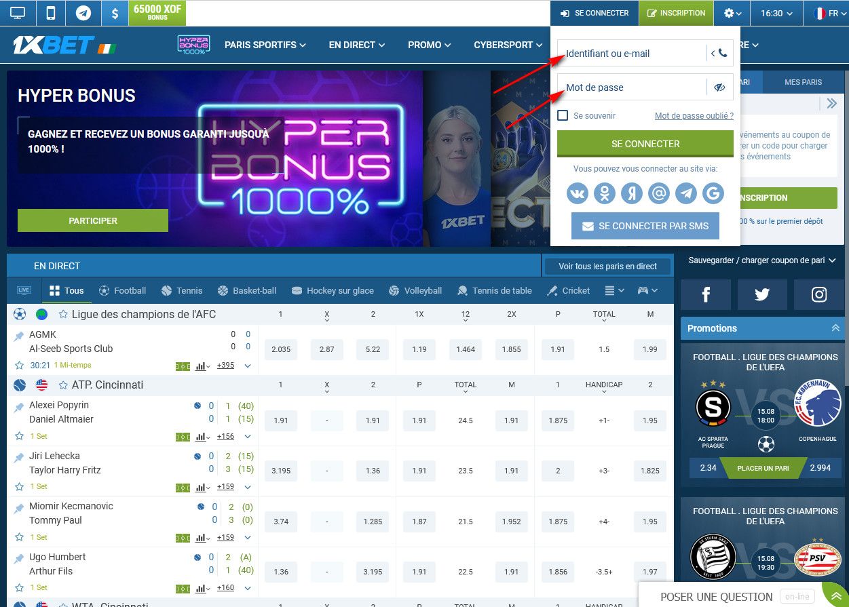
Task: Open the CYBERSPORT menu
Action: pyautogui.click(x=508, y=45)
